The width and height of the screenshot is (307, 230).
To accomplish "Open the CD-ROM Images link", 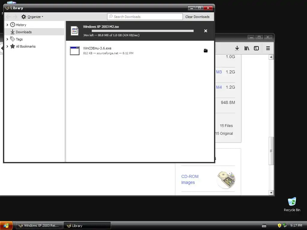I will pyautogui.click(x=190, y=179).
